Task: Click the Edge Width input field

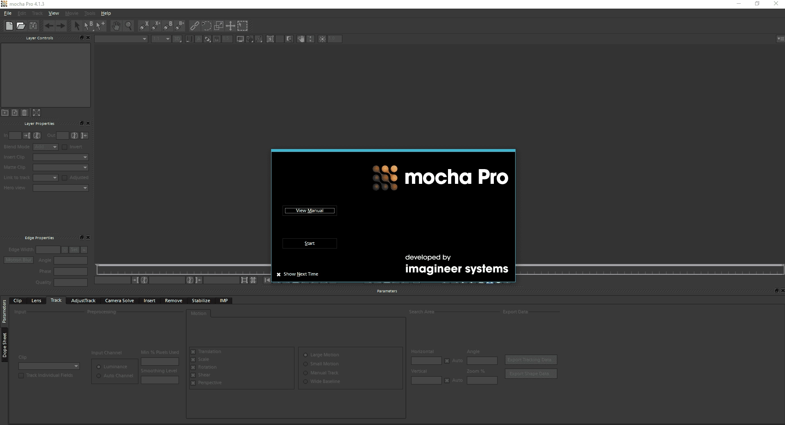Action: click(48, 250)
